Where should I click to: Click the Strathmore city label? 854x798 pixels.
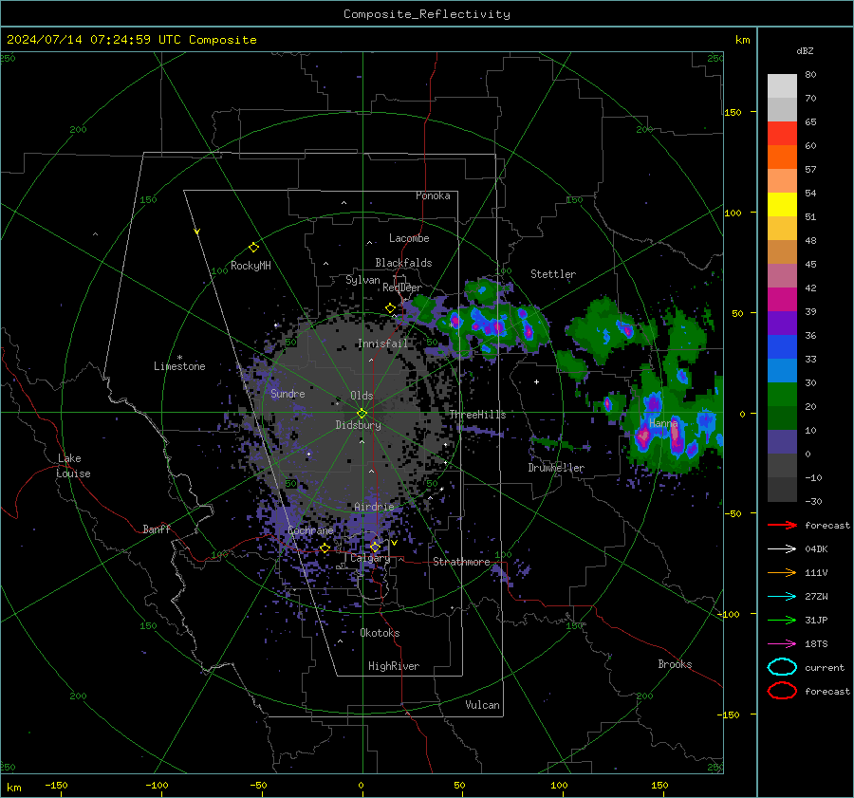pyautogui.click(x=461, y=562)
